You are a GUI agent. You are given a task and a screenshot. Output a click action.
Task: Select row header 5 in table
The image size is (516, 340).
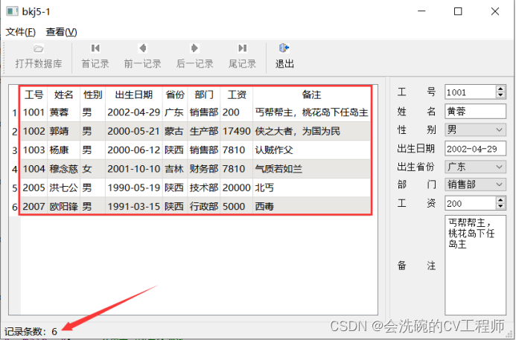pyautogui.click(x=14, y=187)
